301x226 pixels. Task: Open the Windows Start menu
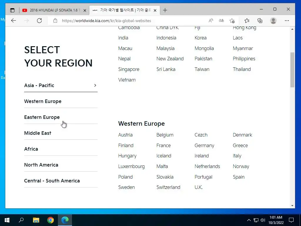click(7, 220)
